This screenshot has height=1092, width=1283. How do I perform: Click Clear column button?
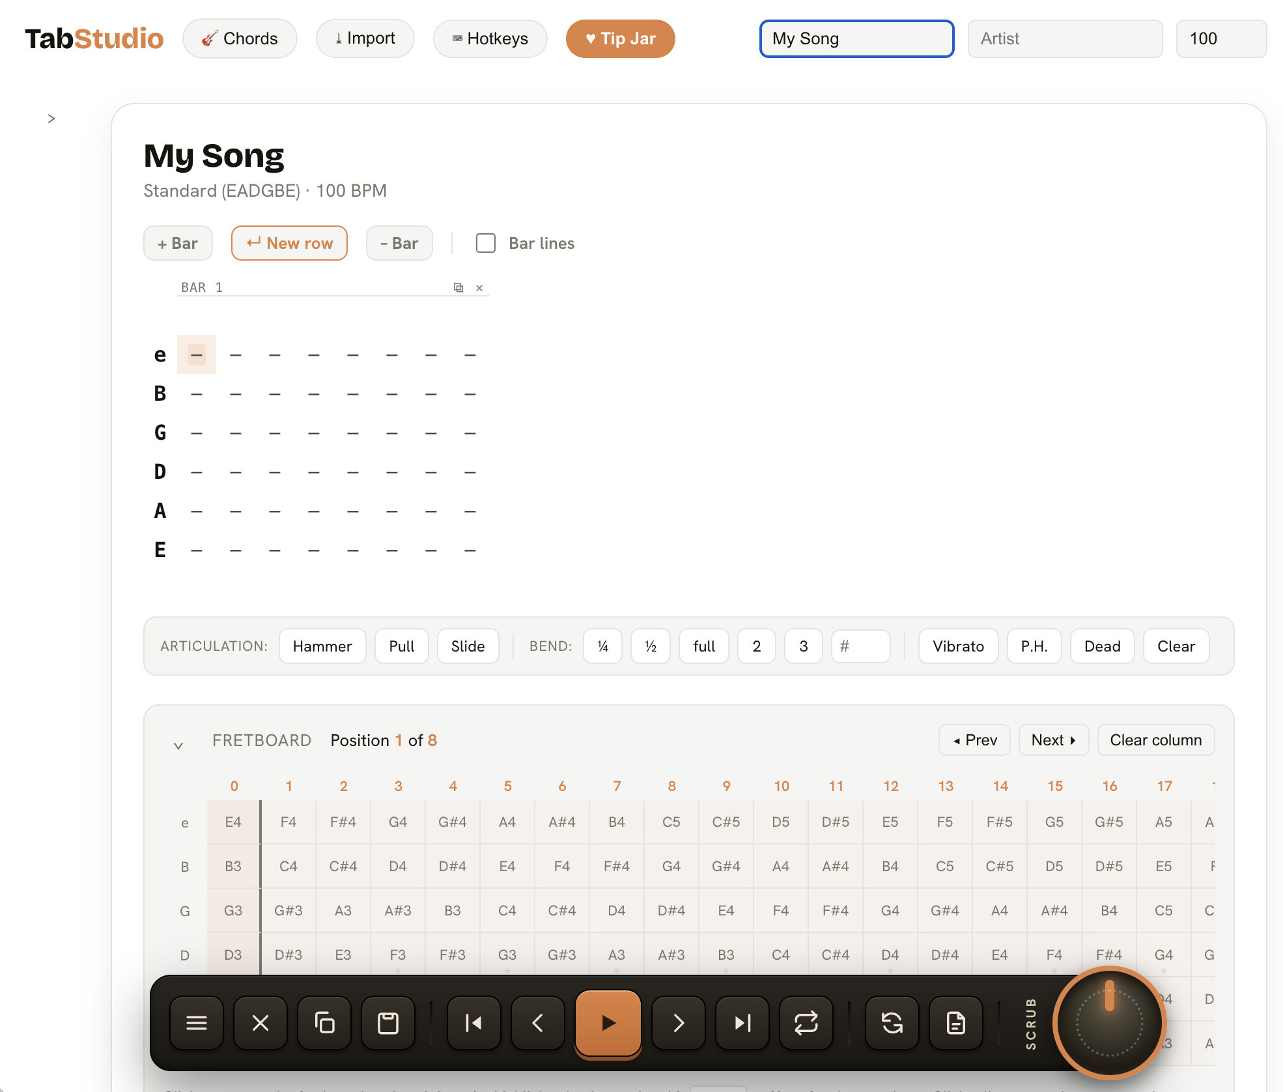click(x=1156, y=740)
